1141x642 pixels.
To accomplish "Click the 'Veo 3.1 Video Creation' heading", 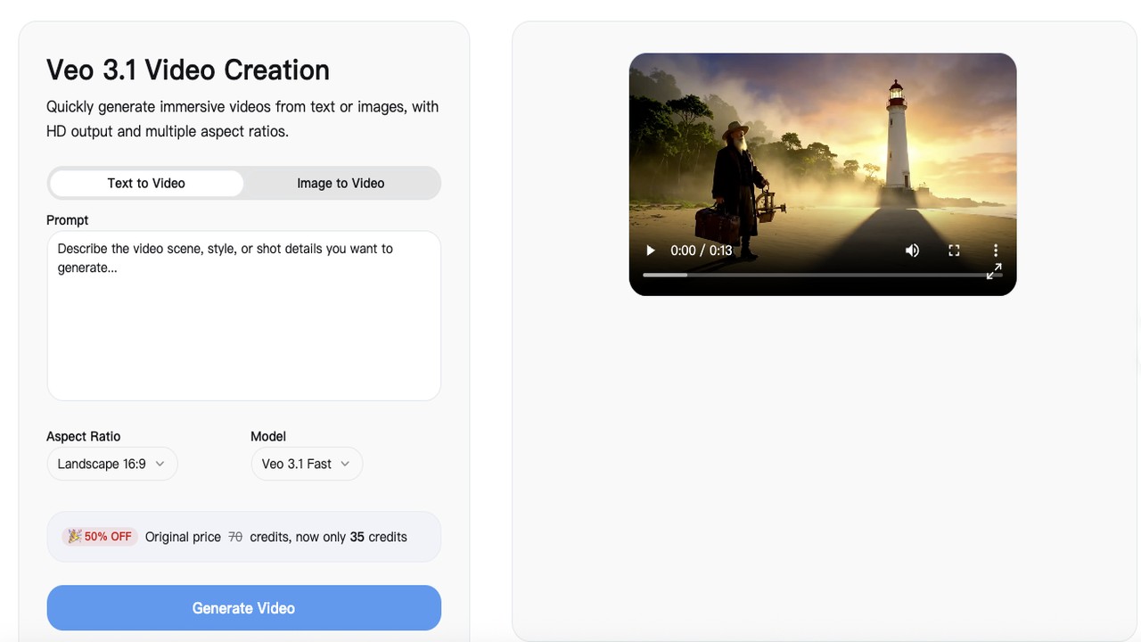I will [188, 70].
